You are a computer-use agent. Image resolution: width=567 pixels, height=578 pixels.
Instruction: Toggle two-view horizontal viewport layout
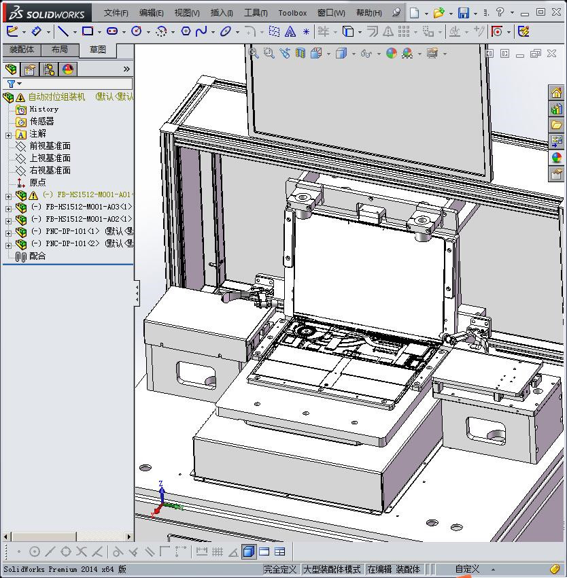click(x=264, y=551)
